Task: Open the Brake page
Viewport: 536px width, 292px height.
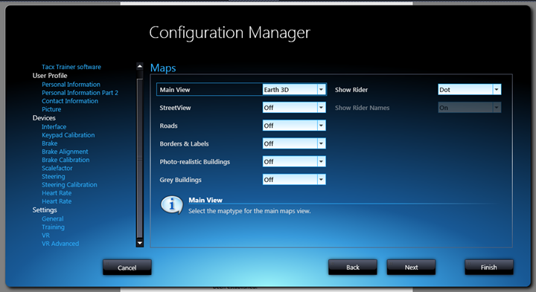Action: point(50,143)
